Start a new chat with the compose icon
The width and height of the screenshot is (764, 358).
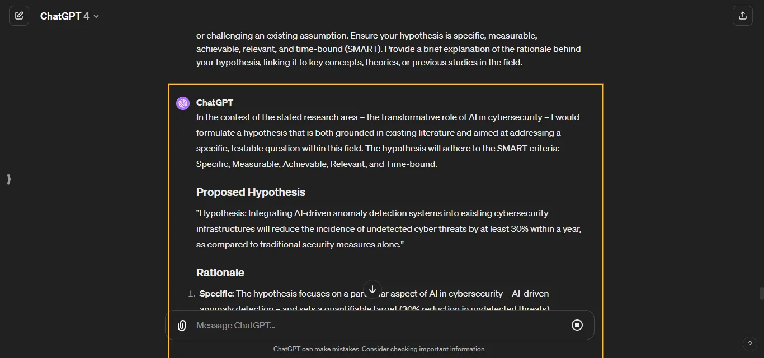pos(19,15)
